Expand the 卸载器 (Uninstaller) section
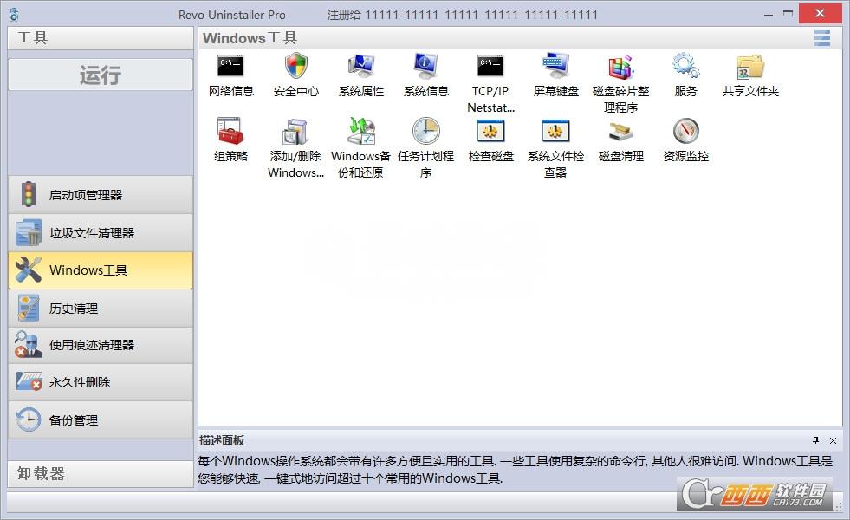 [x=100, y=474]
